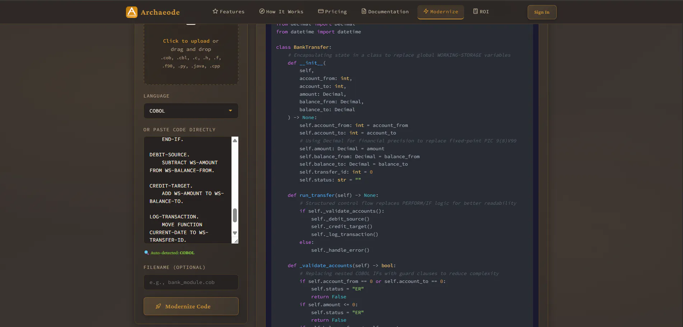Click the textarea resize handle corner
This screenshot has width=683, height=327.
pos(236,241)
